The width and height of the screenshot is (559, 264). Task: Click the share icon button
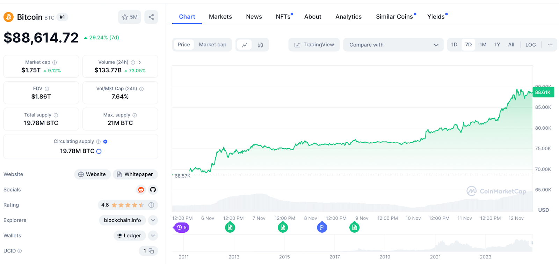point(151,17)
